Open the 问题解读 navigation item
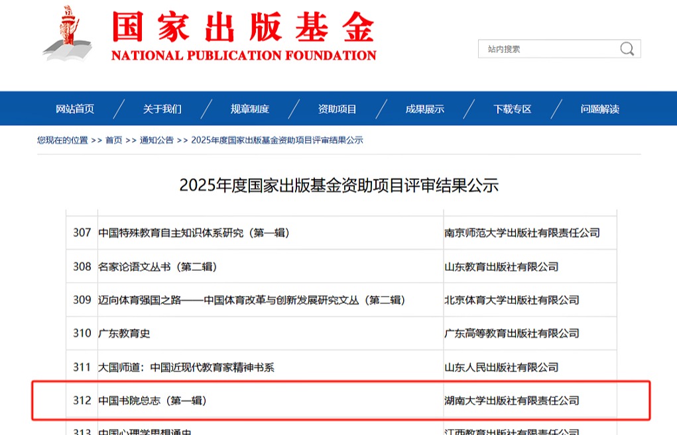 599,109
